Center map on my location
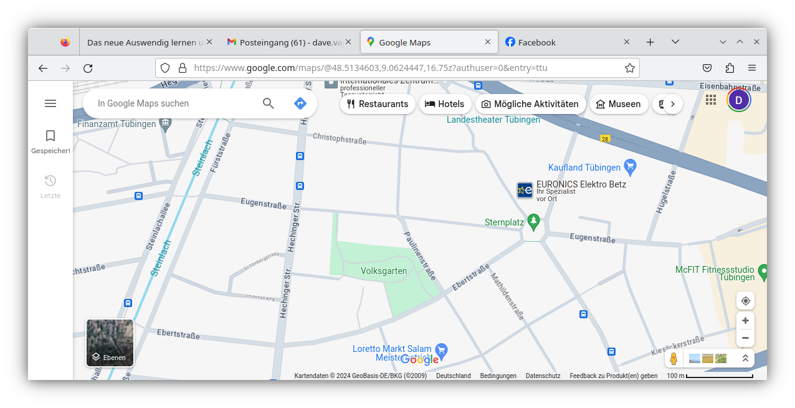The image size is (795, 408). [745, 301]
